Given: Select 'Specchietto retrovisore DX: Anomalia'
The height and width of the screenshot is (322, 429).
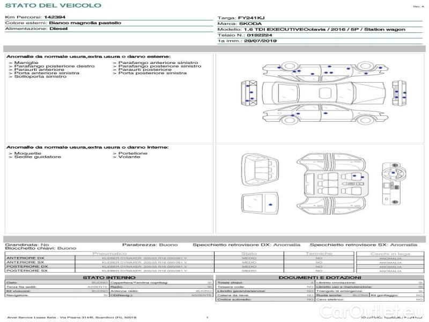Looking at the screenshot, I should (247, 245).
